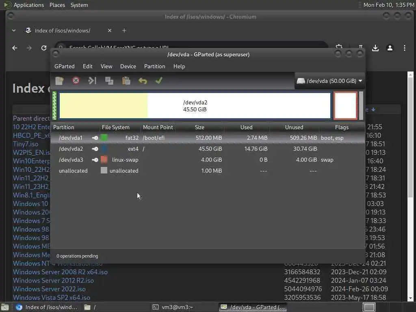Click the Flags column header
The width and height of the screenshot is (416, 312).
(342, 127)
